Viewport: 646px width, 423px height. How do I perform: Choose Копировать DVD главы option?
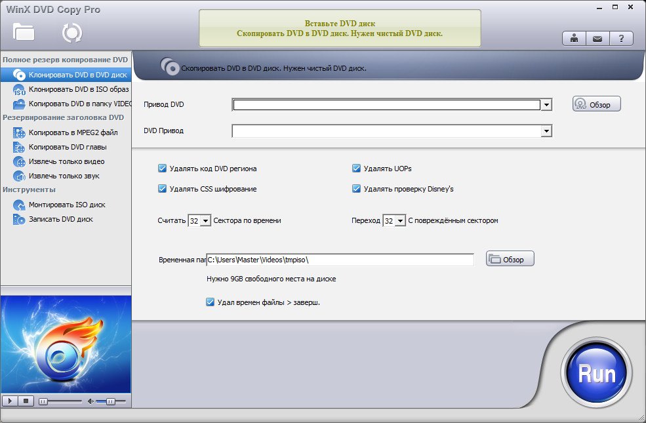66,147
